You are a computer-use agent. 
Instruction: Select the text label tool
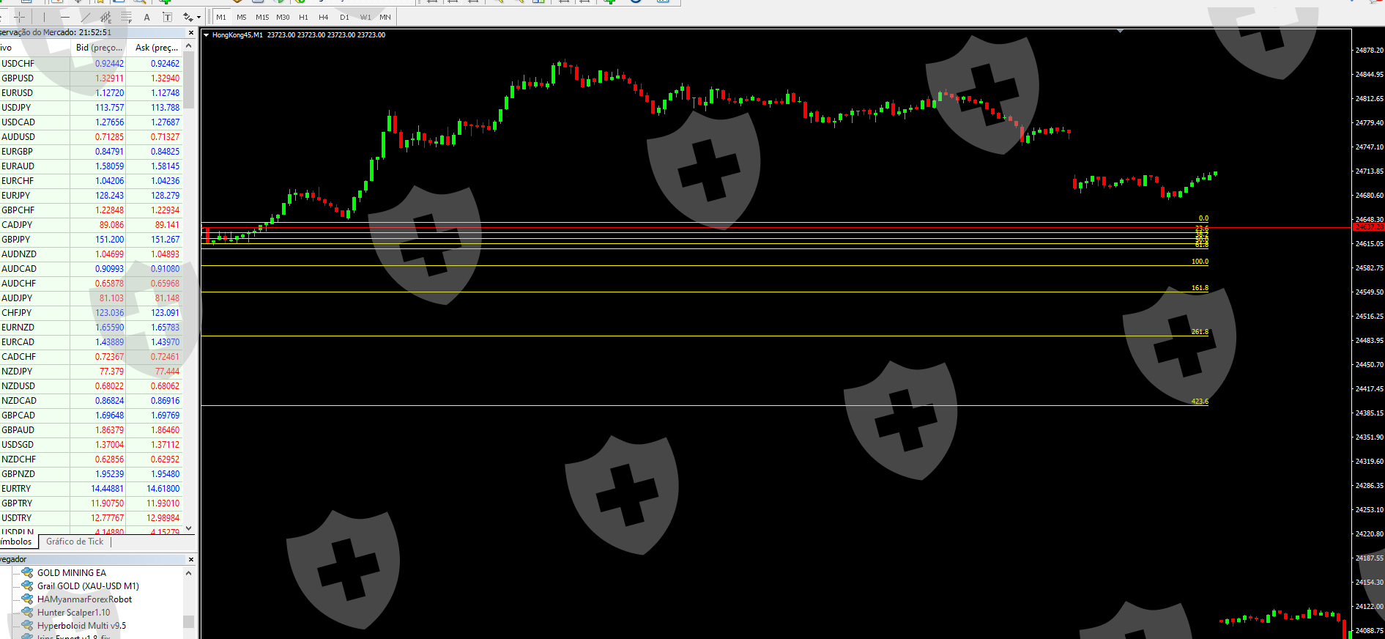tap(168, 17)
